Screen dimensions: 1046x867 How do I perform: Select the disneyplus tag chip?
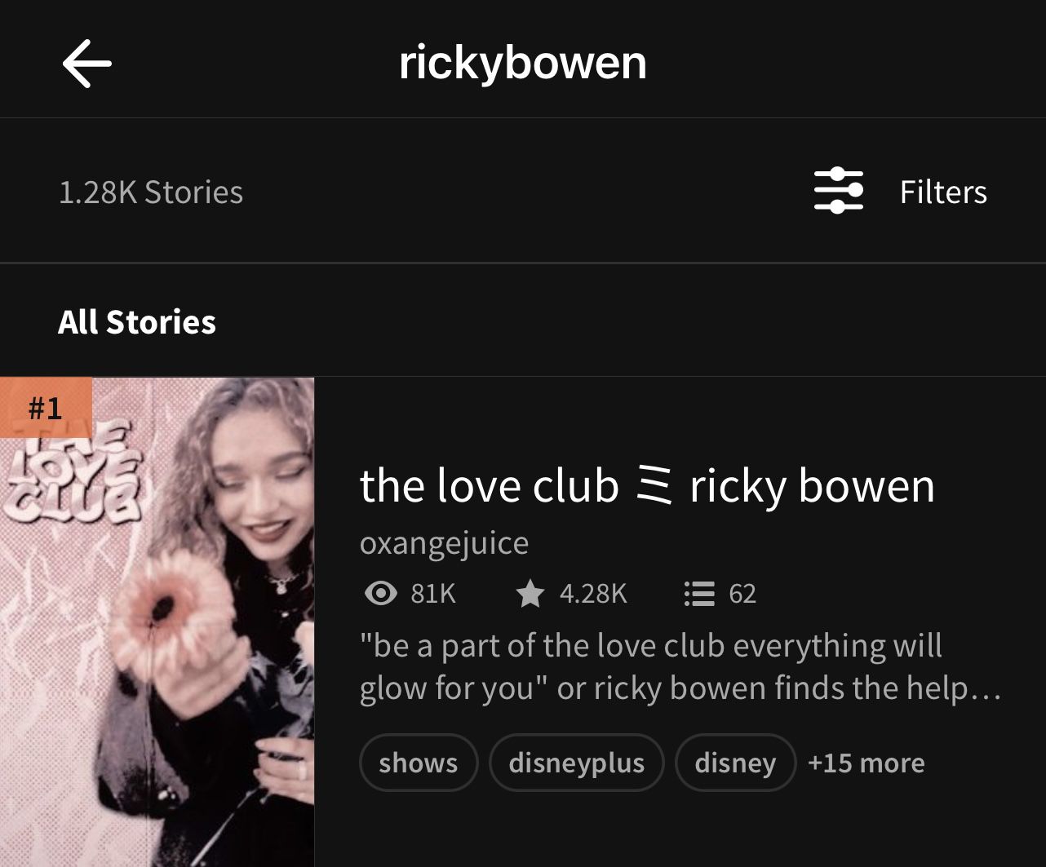[577, 763]
